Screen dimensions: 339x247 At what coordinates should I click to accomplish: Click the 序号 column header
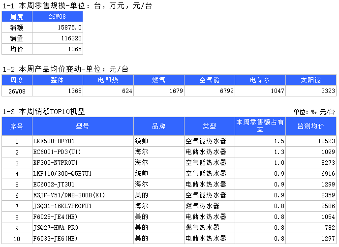tap(17, 126)
